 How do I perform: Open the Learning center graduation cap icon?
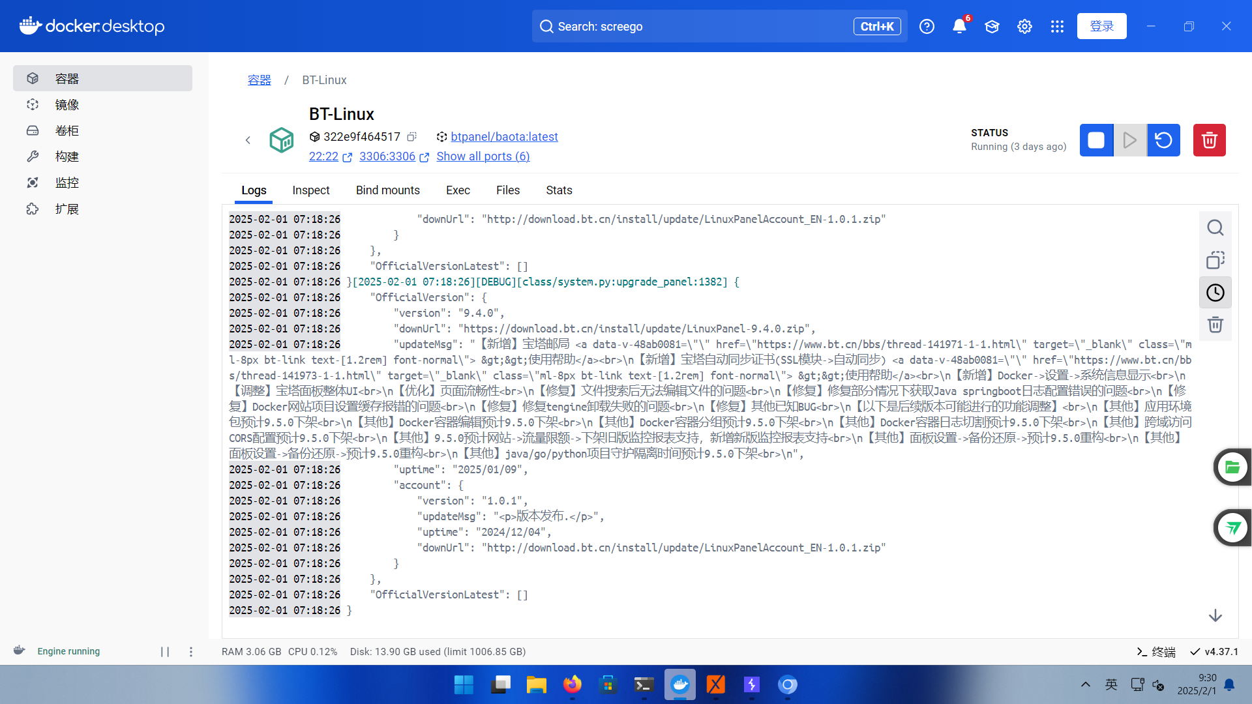tap(992, 26)
